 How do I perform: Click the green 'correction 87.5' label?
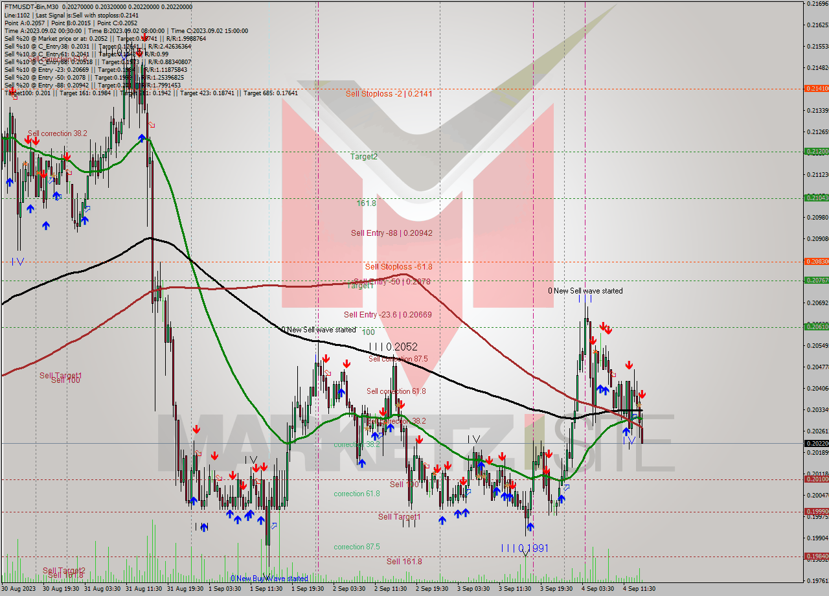pyautogui.click(x=357, y=547)
